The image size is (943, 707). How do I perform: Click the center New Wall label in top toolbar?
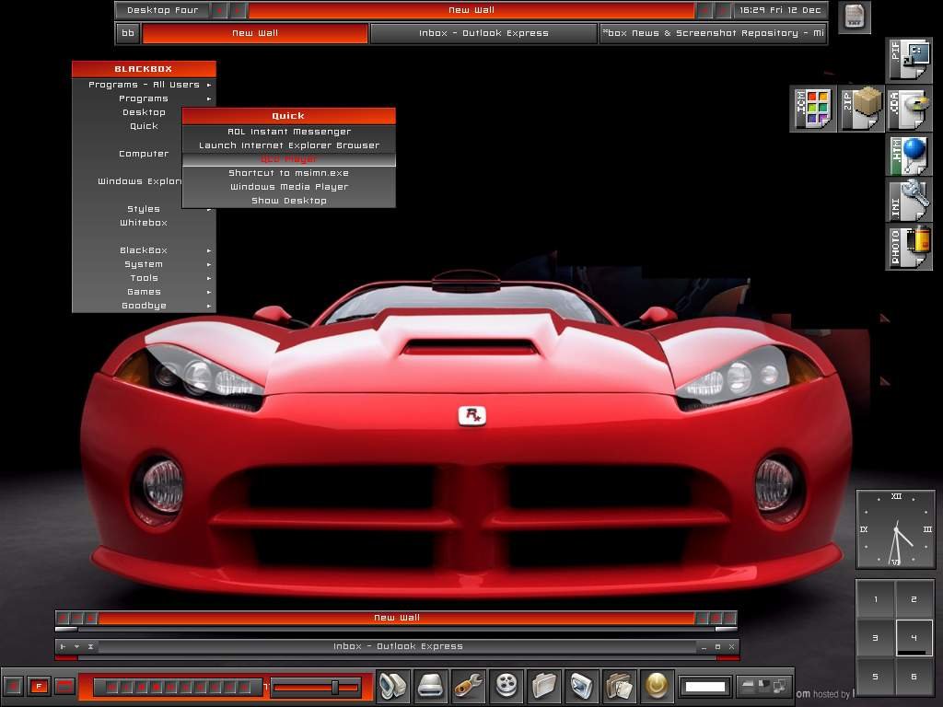(471, 10)
